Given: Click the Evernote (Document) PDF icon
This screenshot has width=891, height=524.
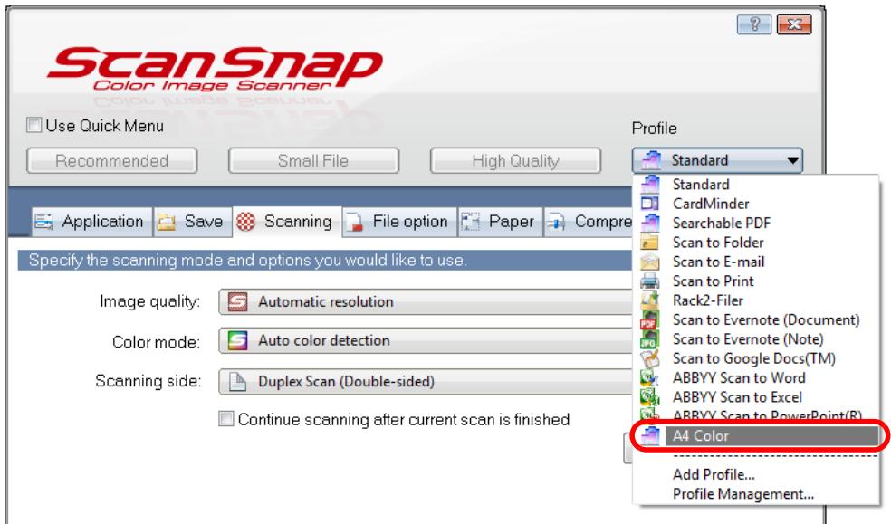Looking at the screenshot, I should 650,319.
